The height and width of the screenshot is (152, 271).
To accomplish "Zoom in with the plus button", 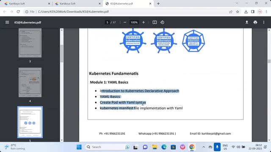I will pyautogui.click(x=144, y=22).
